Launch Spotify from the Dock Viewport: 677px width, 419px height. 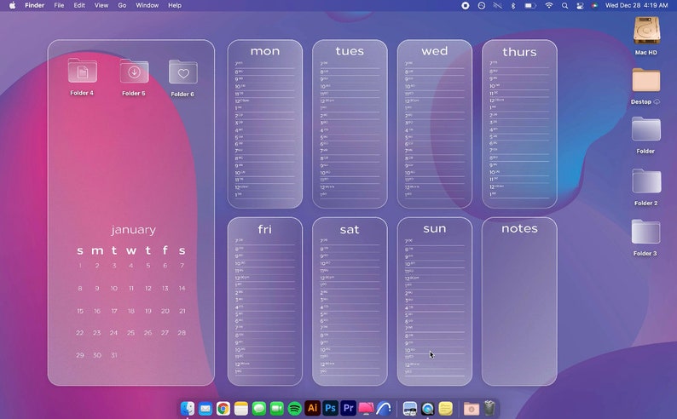294,408
